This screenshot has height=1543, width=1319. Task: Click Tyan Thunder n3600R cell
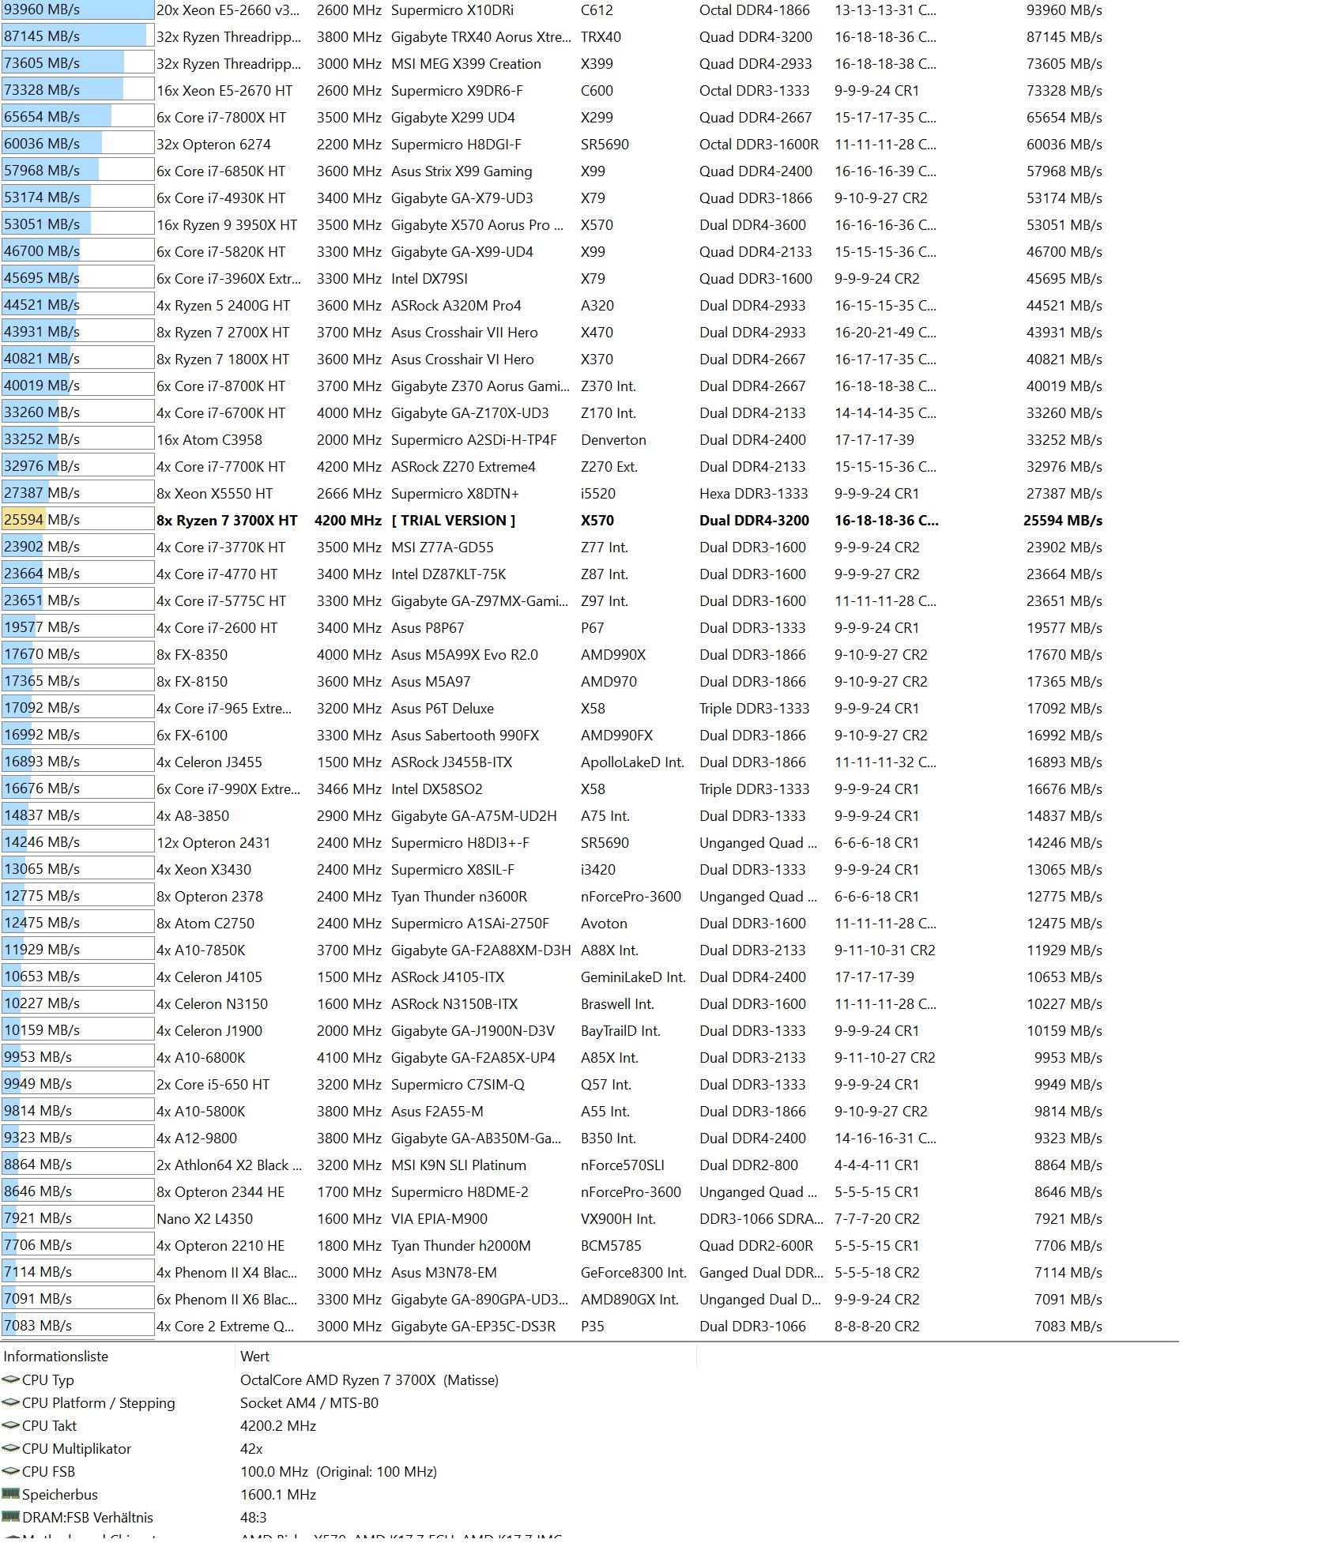click(459, 896)
